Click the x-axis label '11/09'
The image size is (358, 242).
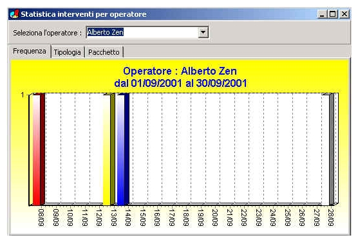pos(85,218)
